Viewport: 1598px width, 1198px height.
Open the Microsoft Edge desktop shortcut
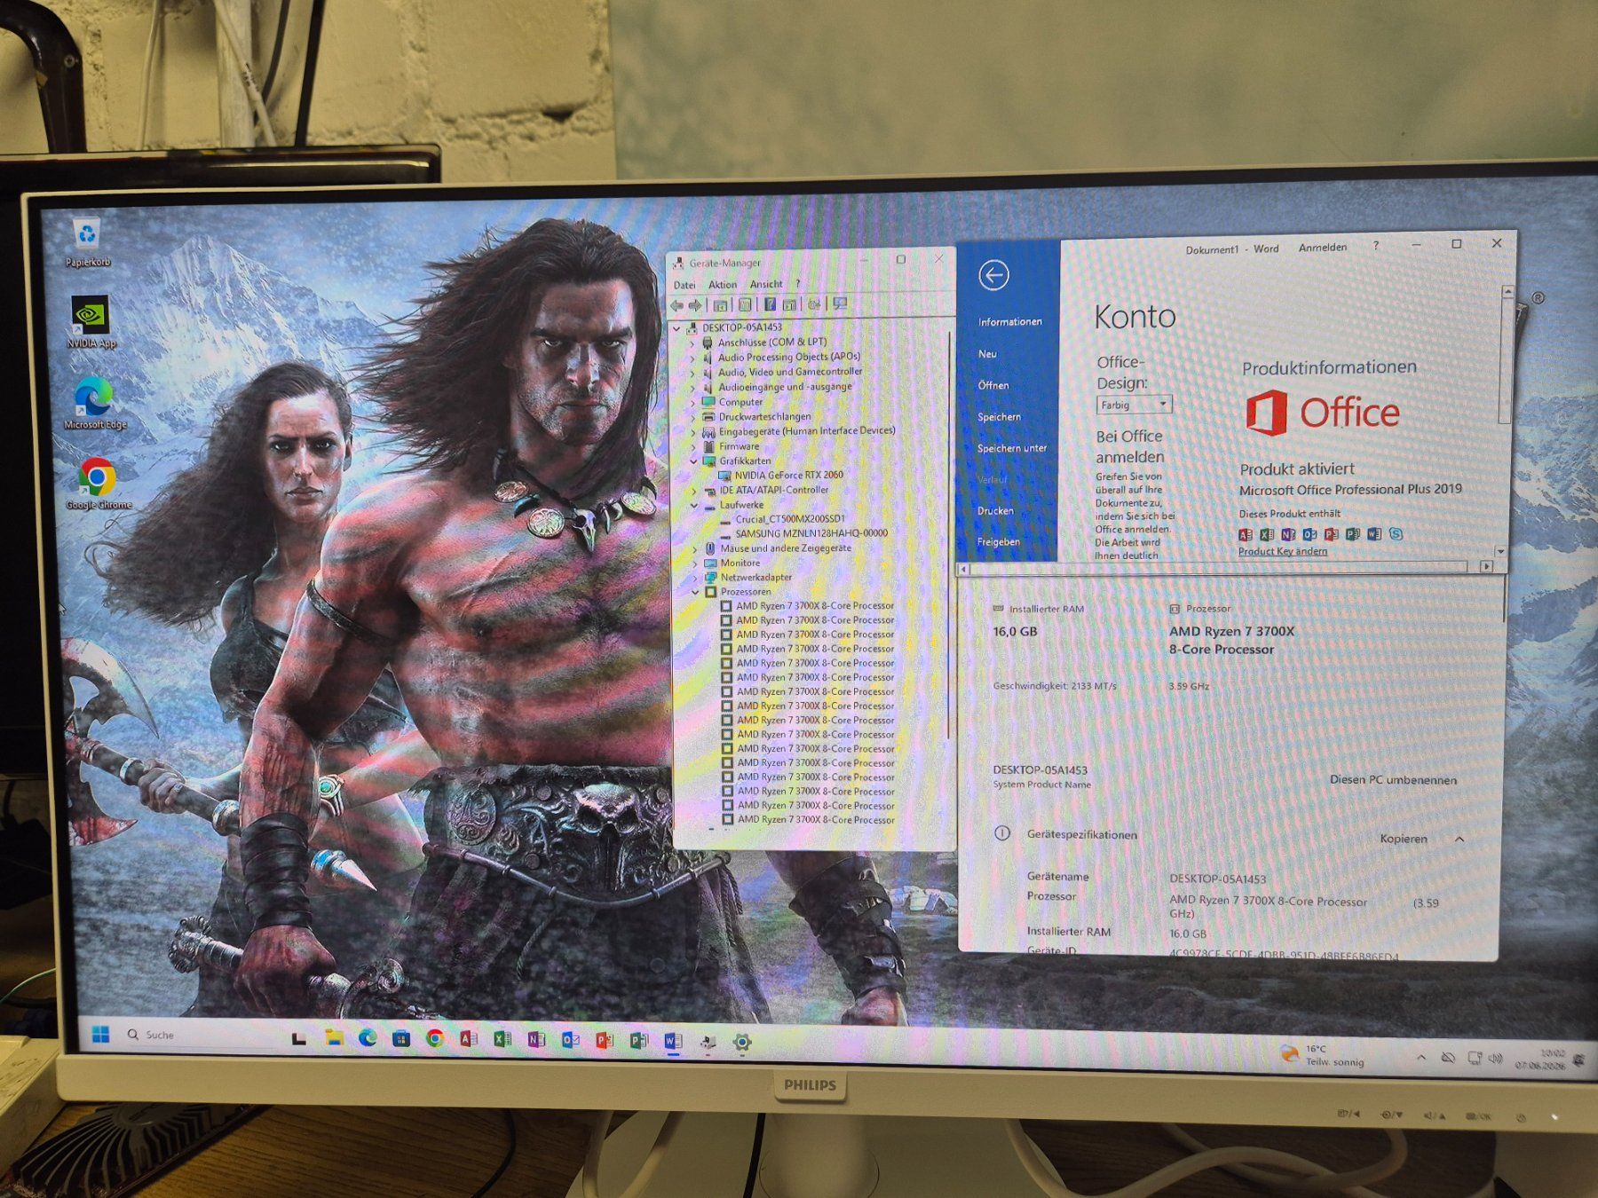(94, 404)
